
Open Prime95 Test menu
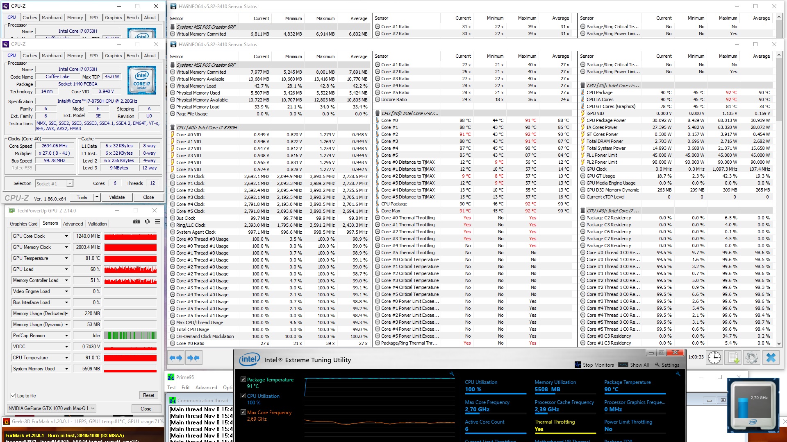171,388
